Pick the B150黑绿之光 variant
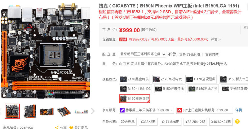 (x=203, y=89)
